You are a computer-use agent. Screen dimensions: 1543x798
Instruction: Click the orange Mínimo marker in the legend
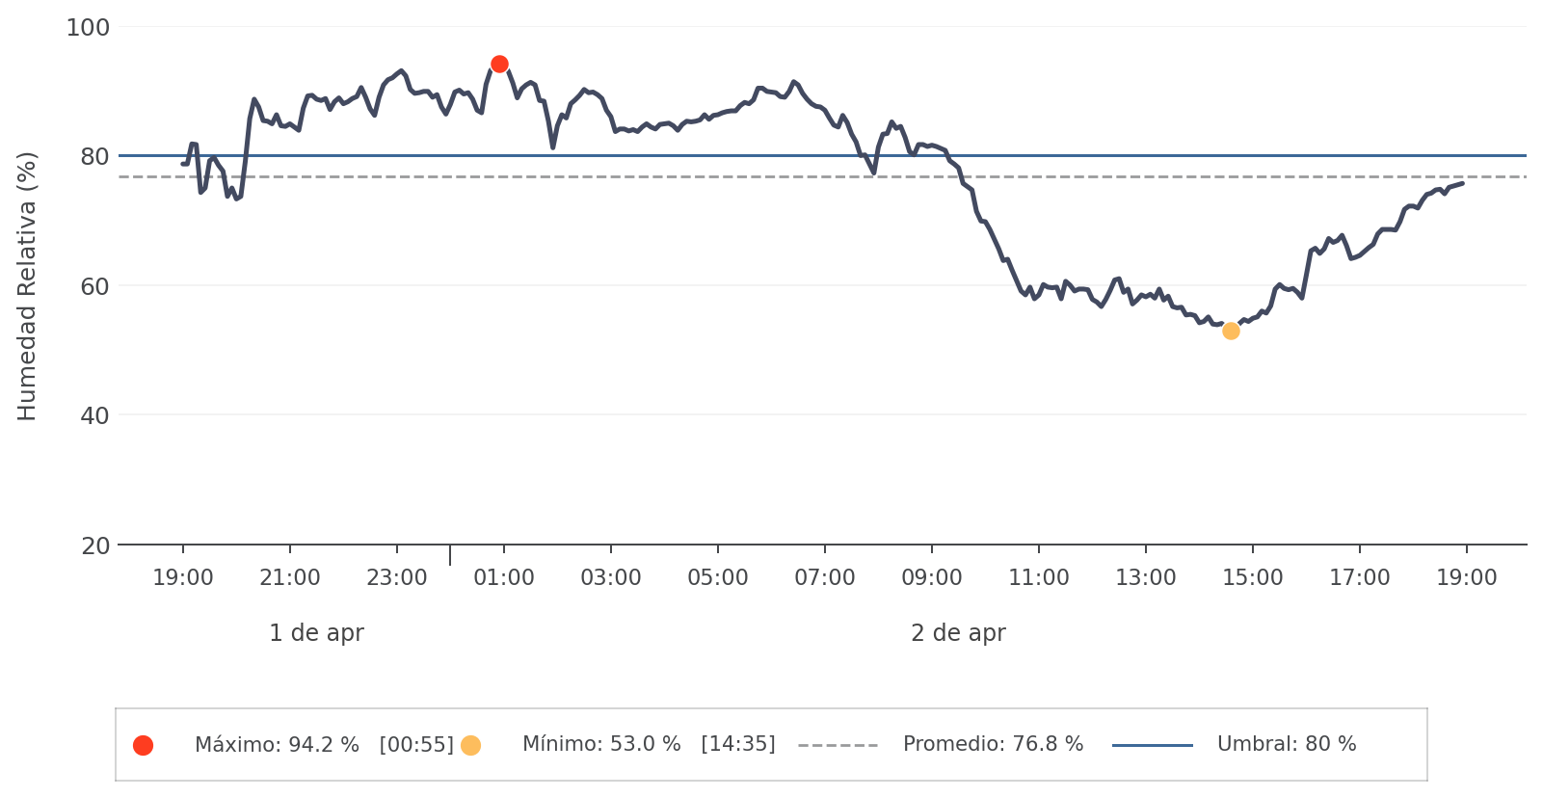(470, 745)
